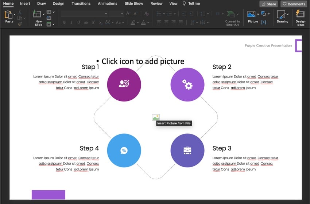The height and width of the screenshot is (204, 310).
Task: Open the Slide Show tab
Action: pyautogui.click(x=134, y=4)
